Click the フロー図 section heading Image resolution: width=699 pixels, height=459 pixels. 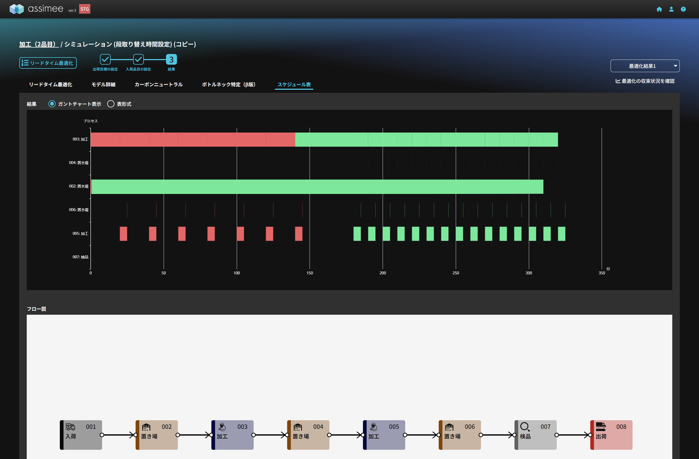pos(36,309)
